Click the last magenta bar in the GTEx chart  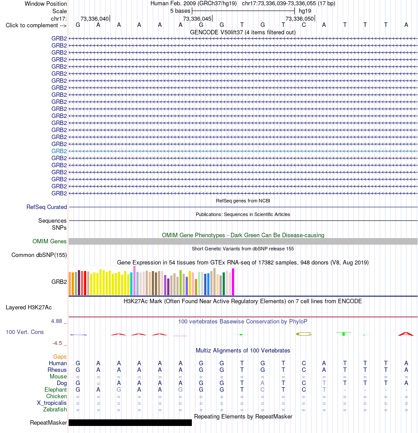pos(233,282)
